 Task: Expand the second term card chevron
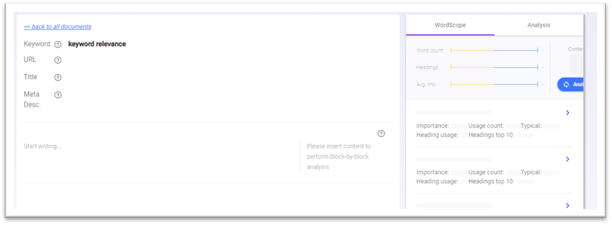click(x=568, y=159)
